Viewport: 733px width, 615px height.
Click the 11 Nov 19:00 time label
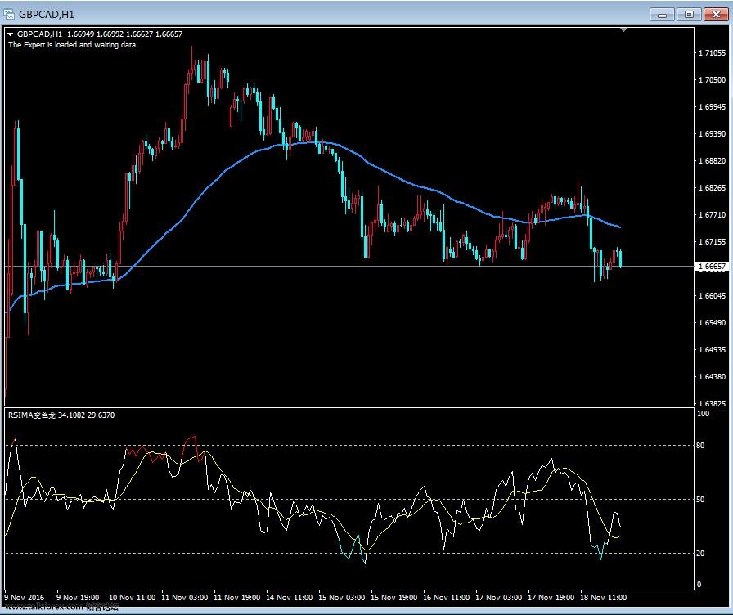tap(236, 597)
